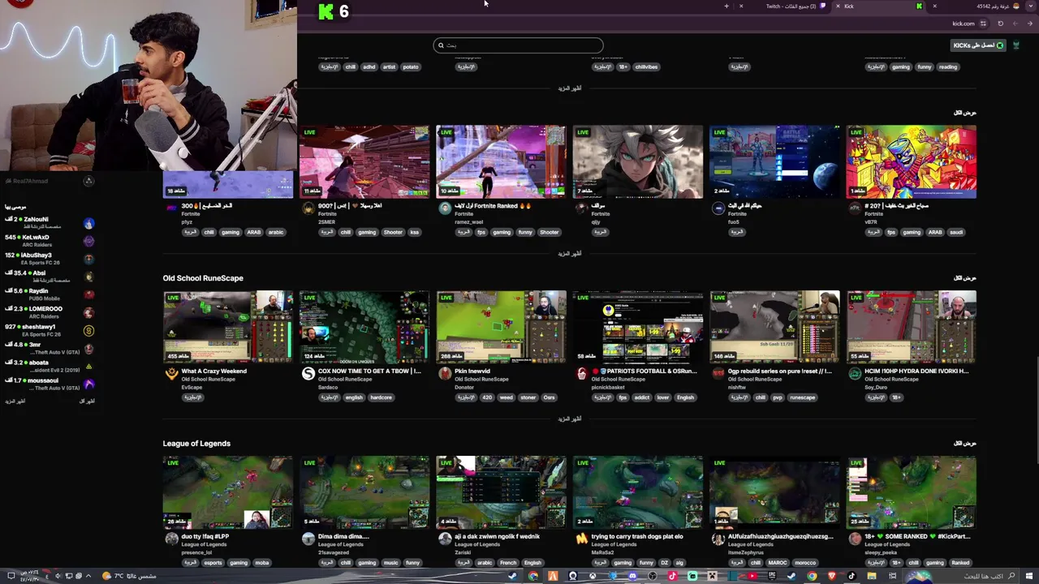This screenshot has height=584, width=1039.
Task: Open user profile avatar at top right
Action: point(1015,45)
